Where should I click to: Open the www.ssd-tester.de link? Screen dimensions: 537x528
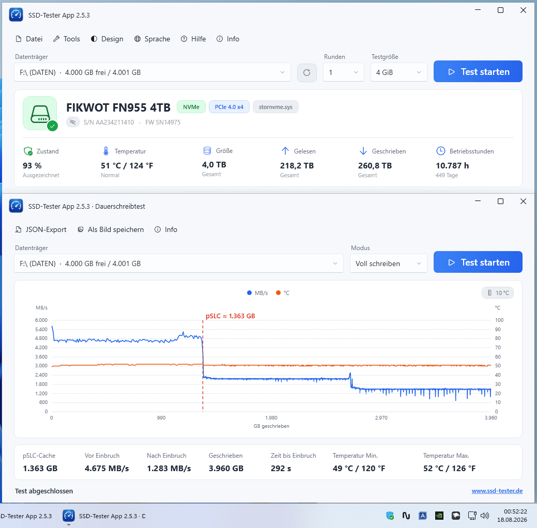497,491
